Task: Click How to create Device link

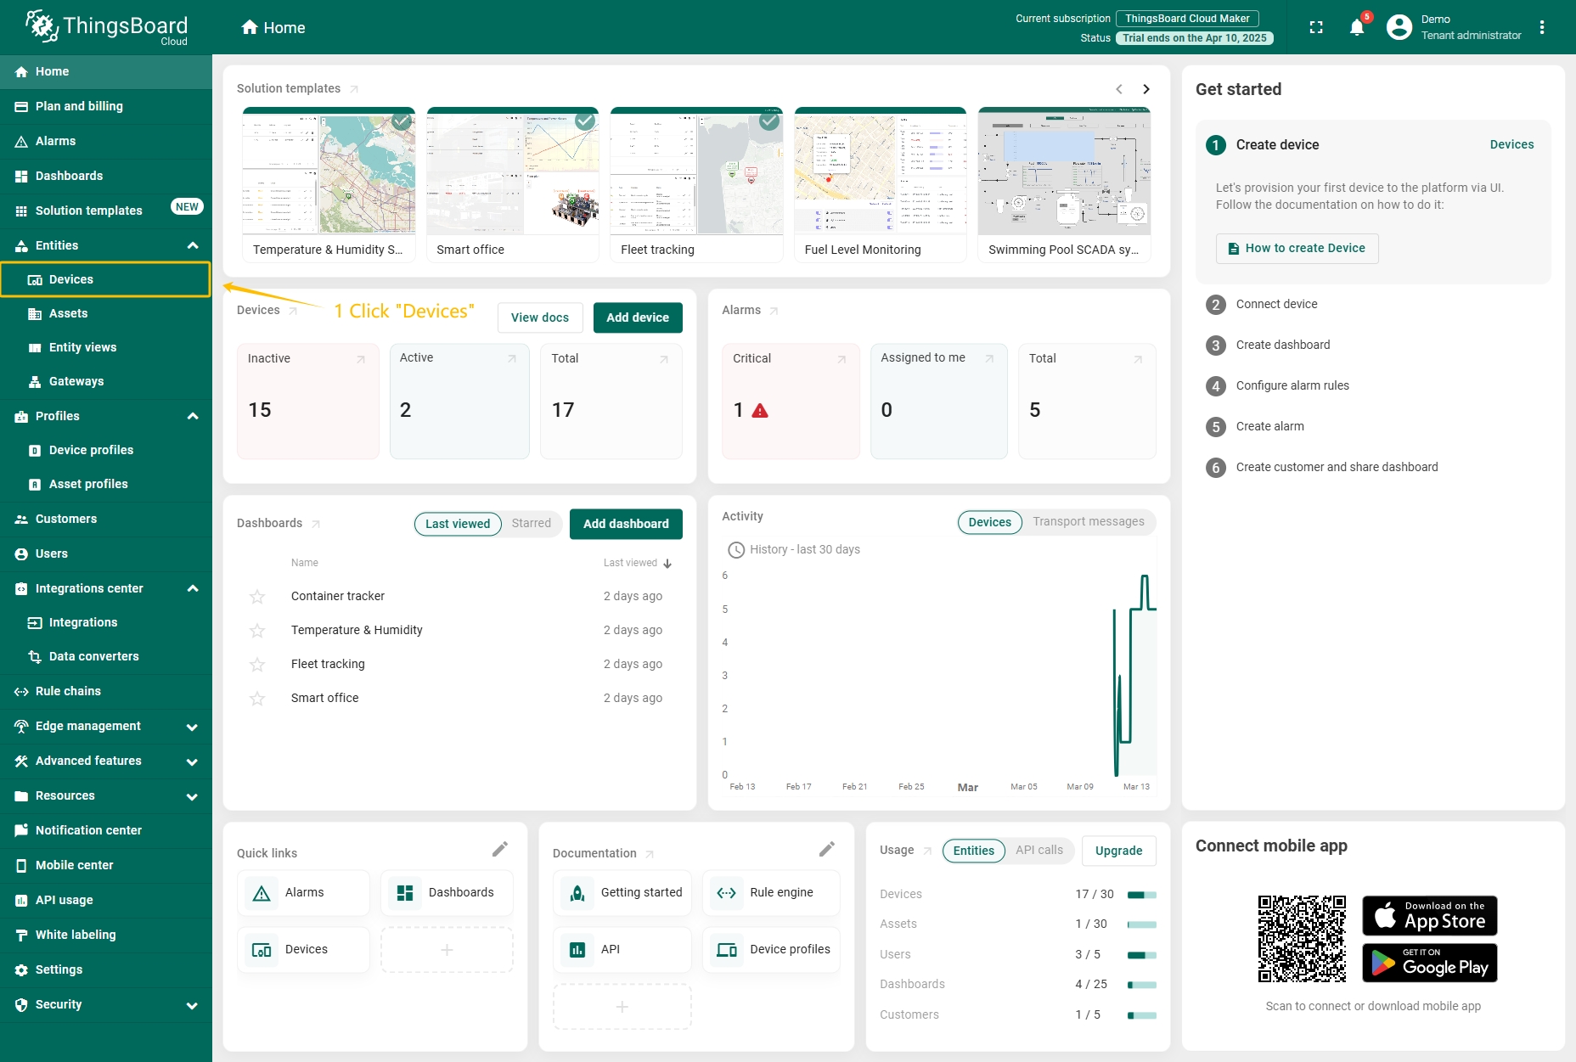Action: coord(1296,249)
